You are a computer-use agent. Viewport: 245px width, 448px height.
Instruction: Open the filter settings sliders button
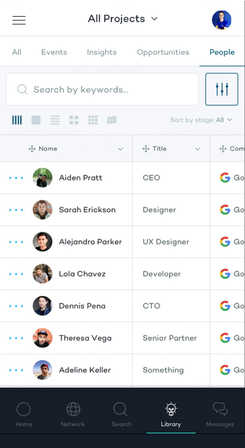point(222,89)
